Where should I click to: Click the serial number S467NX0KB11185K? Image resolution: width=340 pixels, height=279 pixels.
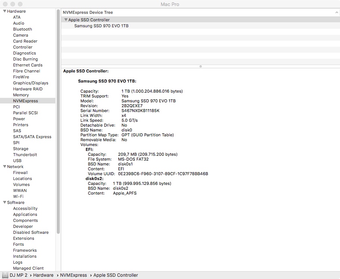coord(140,111)
